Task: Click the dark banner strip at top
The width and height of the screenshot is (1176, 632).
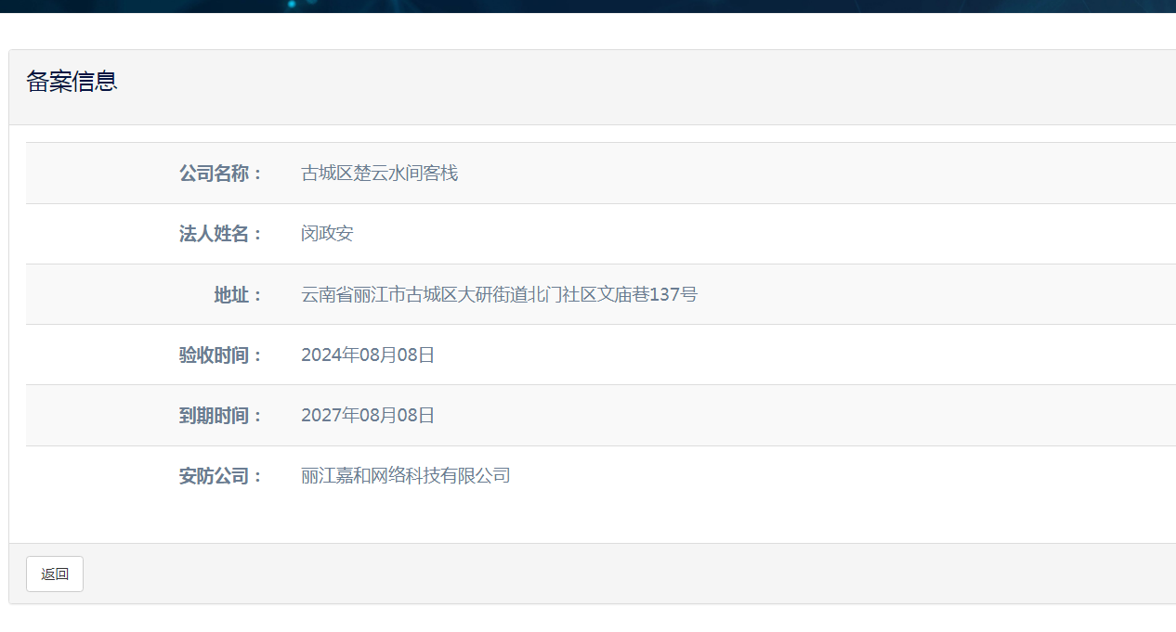Action: coord(588,6)
